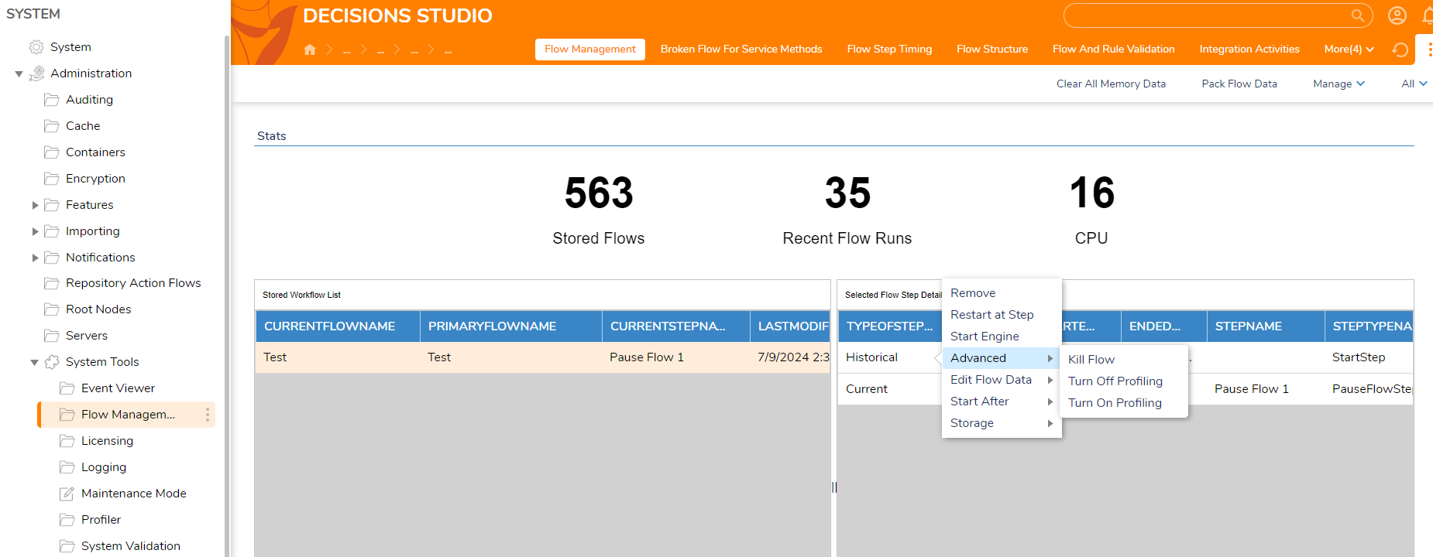Viewport: 1433px width, 557px height.
Task: Click the home breadcrumb icon
Action: click(x=310, y=50)
